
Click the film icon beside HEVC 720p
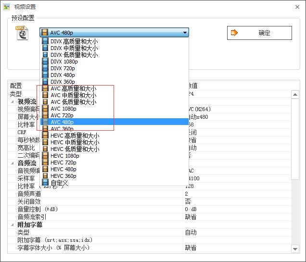(x=45, y=163)
